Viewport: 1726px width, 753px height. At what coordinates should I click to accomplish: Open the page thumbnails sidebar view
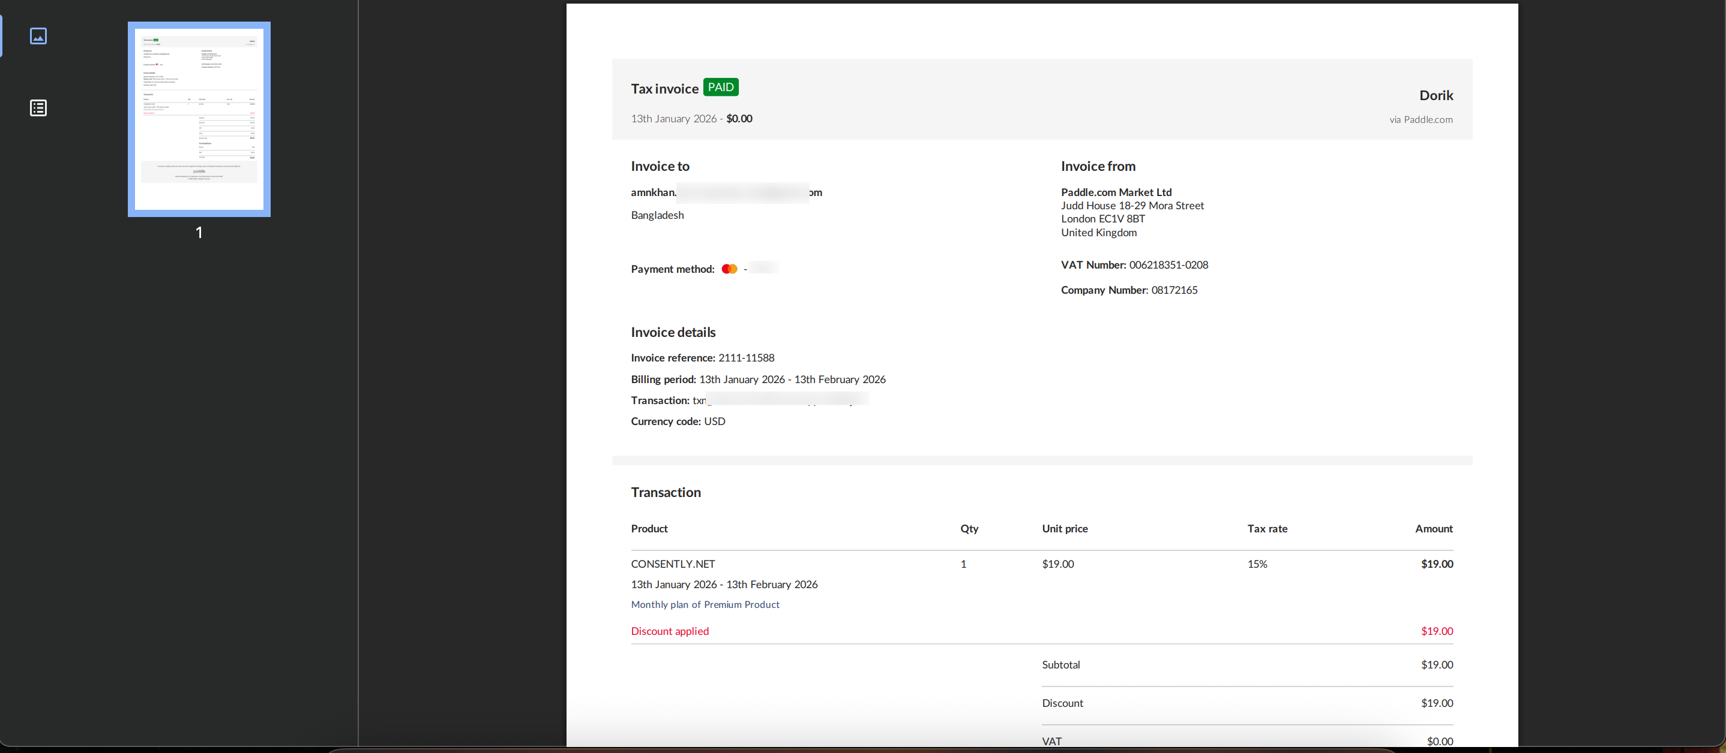(x=38, y=36)
